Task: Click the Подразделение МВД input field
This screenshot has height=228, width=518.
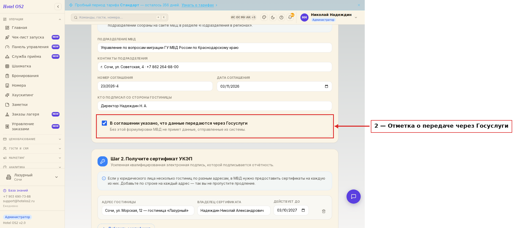Action: click(x=215, y=48)
